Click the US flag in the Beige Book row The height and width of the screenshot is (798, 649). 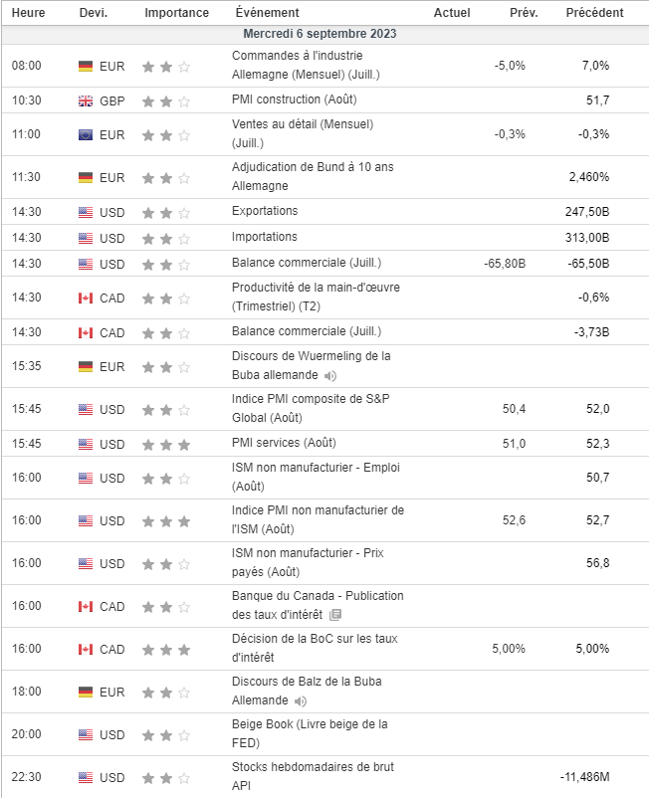pyautogui.click(x=86, y=734)
